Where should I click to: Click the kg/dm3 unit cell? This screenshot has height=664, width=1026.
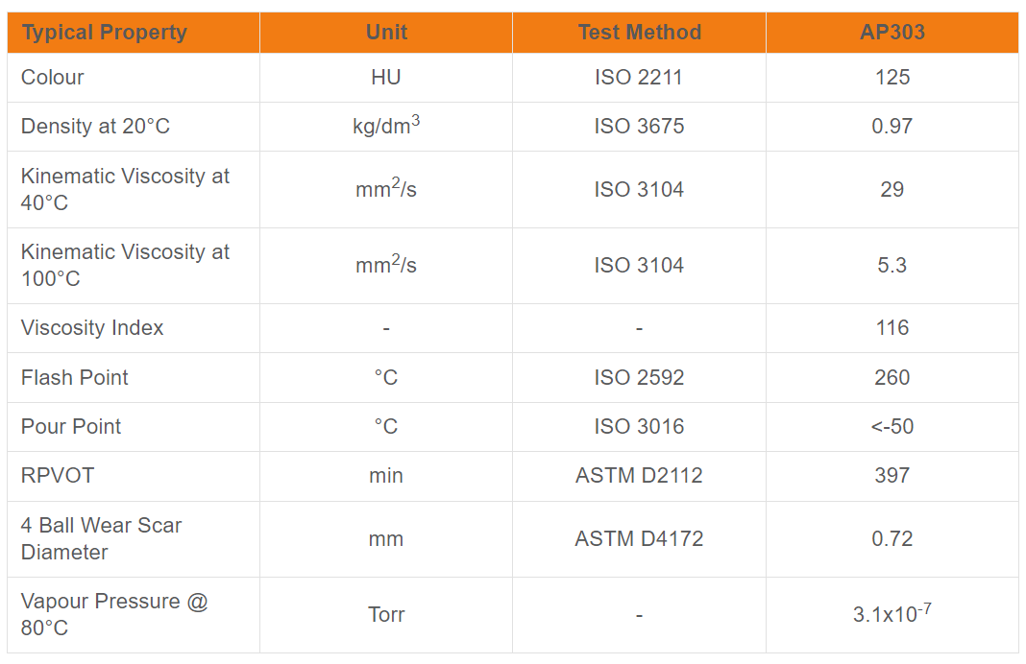coord(386,127)
